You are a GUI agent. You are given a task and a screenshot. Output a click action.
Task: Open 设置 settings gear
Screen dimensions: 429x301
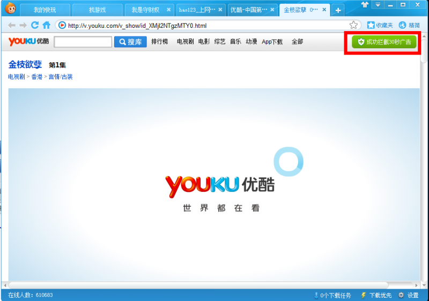(409, 295)
